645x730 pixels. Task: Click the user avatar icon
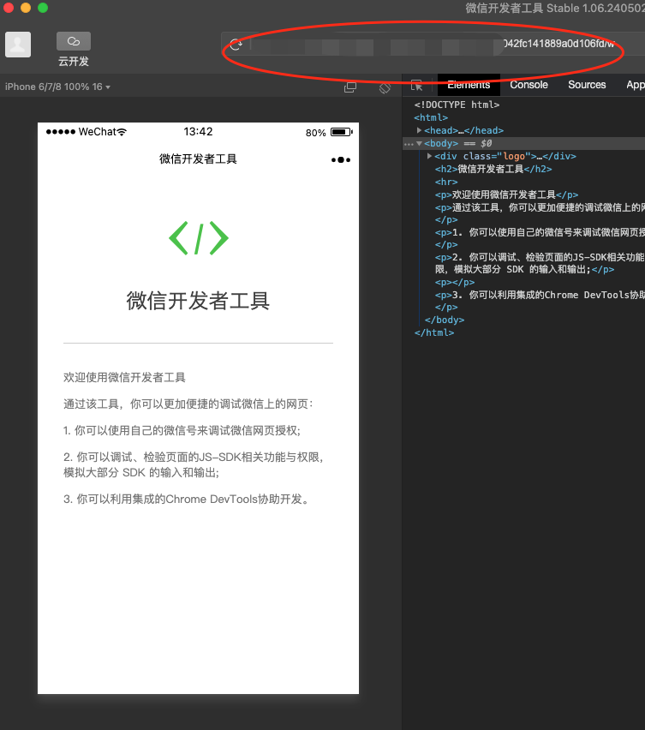coord(18,45)
